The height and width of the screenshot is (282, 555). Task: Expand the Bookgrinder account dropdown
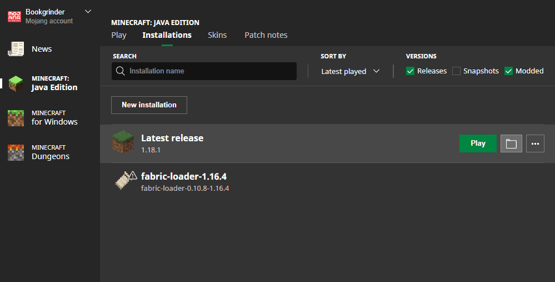tap(88, 11)
